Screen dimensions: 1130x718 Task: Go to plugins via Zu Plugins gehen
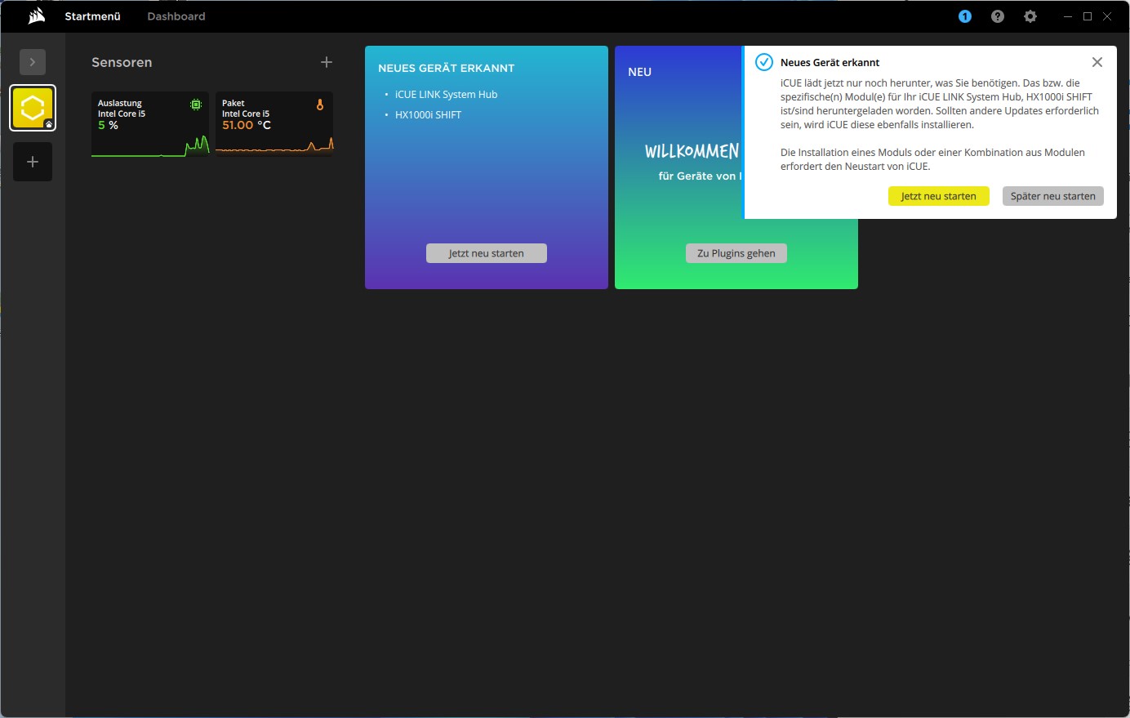[736, 253]
